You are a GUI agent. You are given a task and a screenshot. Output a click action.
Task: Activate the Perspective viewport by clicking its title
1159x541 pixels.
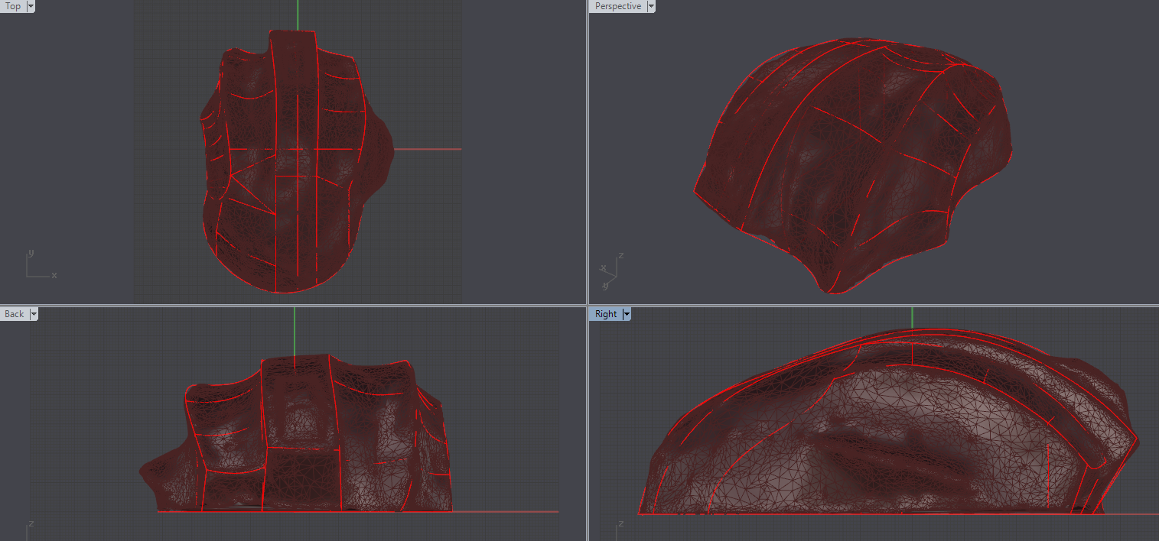pyautogui.click(x=617, y=6)
